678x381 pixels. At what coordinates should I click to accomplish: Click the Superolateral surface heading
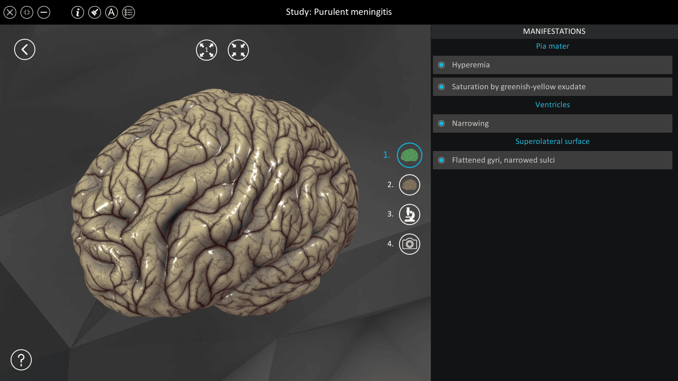tap(552, 141)
